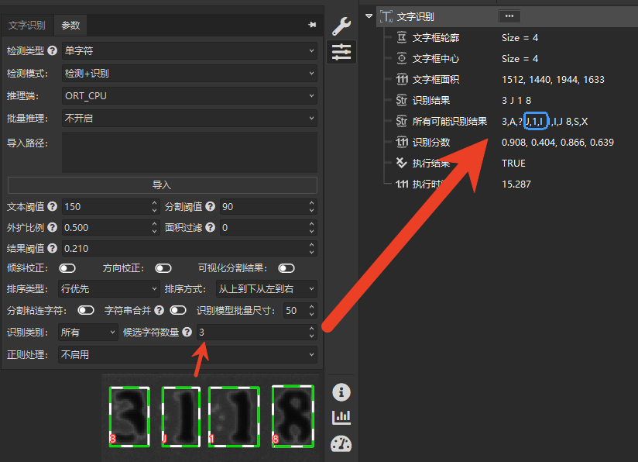This screenshot has width=638, height=462.
Task: Enable the 字符串合并 switch
Action: pyautogui.click(x=178, y=310)
